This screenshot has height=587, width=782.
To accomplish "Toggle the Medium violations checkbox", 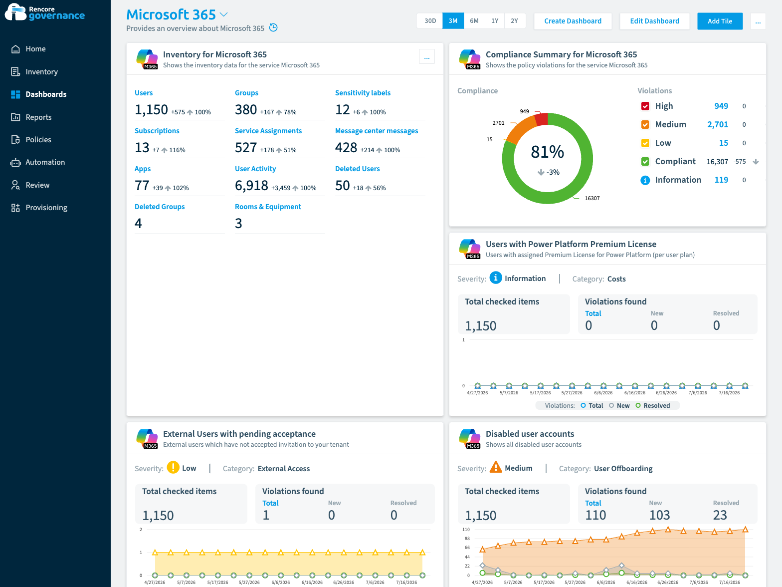I will click(645, 124).
